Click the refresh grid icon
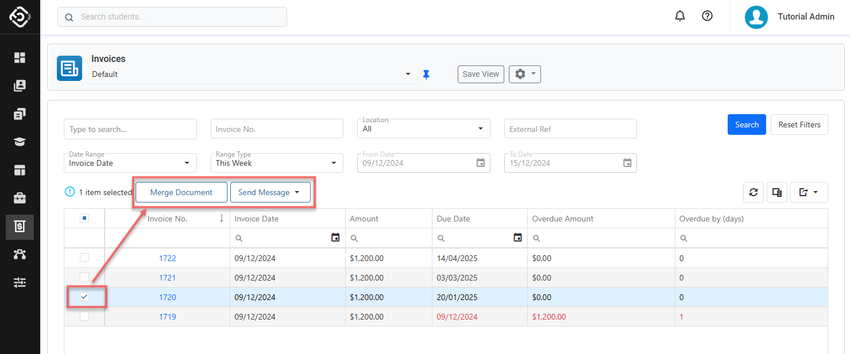850x354 pixels. (x=754, y=193)
